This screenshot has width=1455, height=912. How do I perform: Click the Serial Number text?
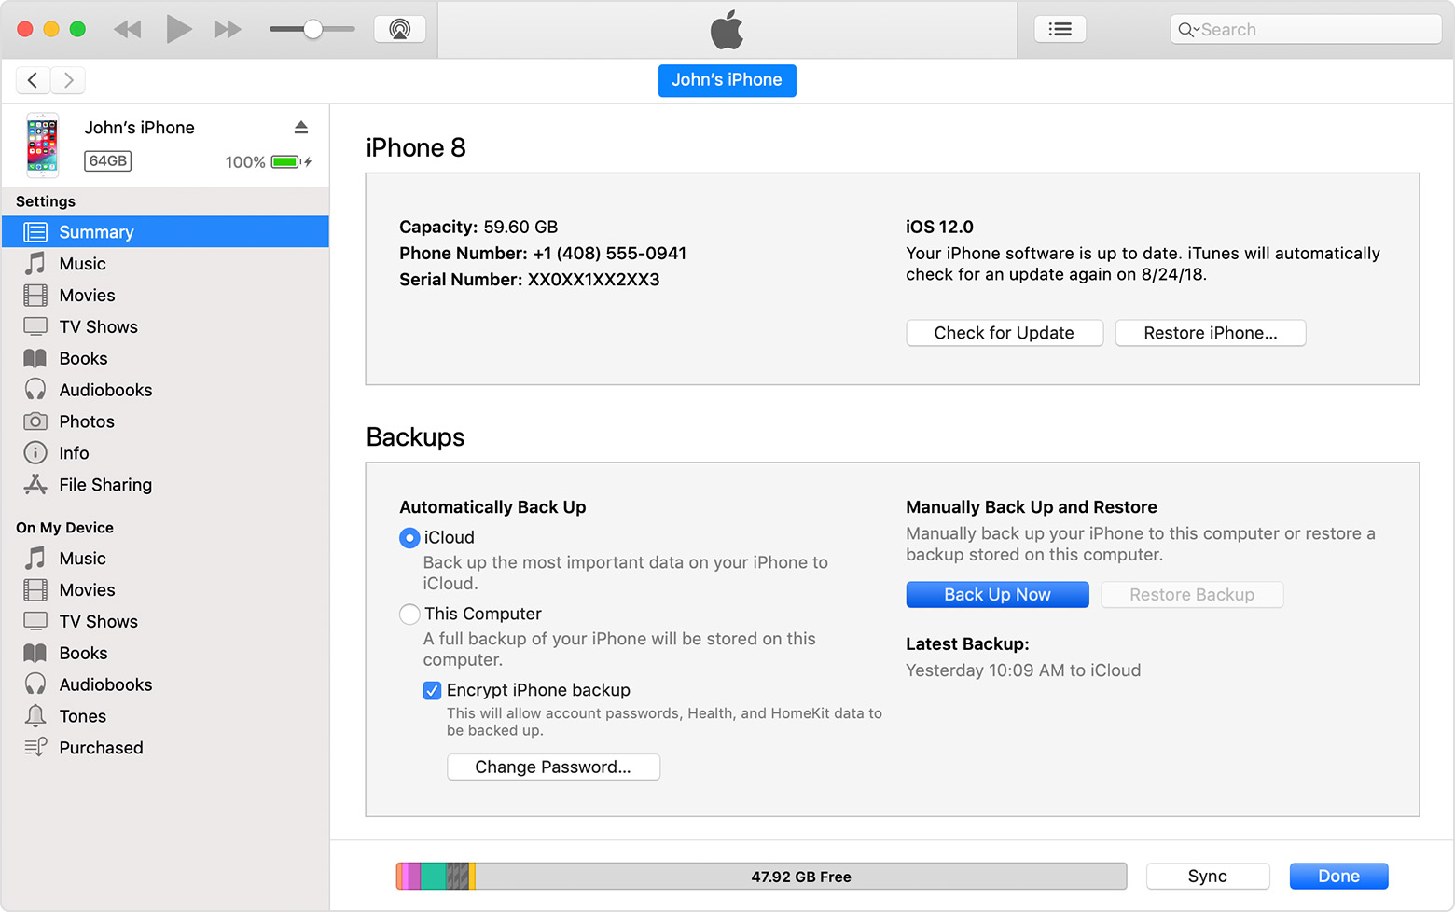click(530, 280)
